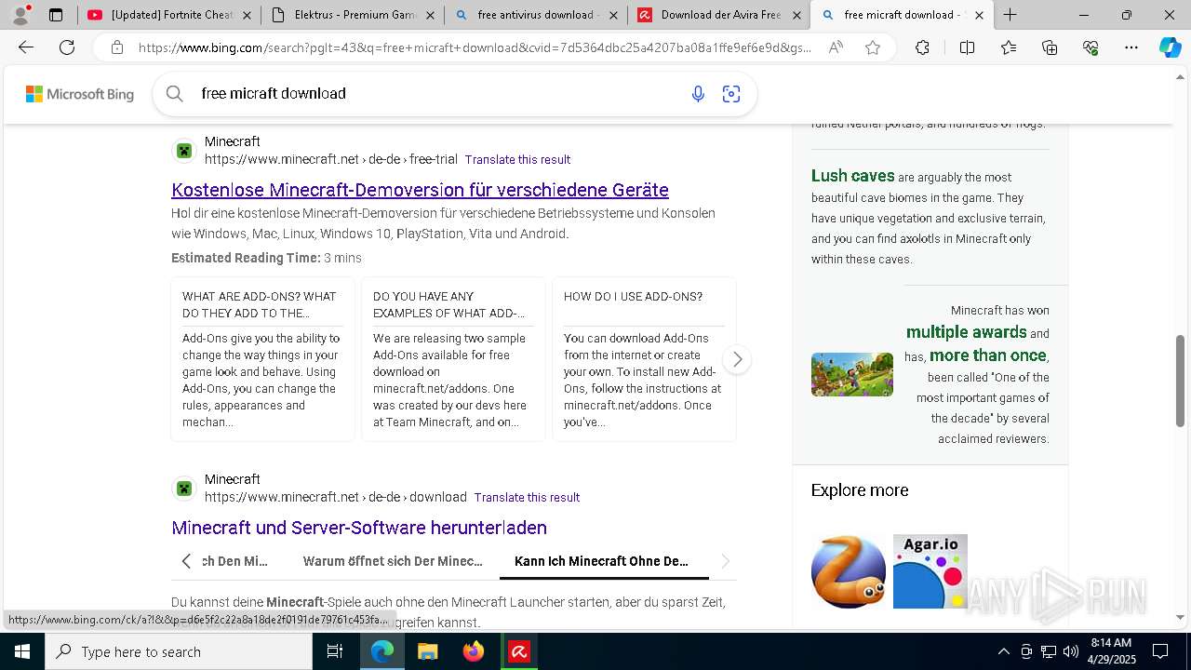Viewport: 1191px width, 670px height.
Task: Click the page vertical scrollbar thumb
Action: 1181,380
